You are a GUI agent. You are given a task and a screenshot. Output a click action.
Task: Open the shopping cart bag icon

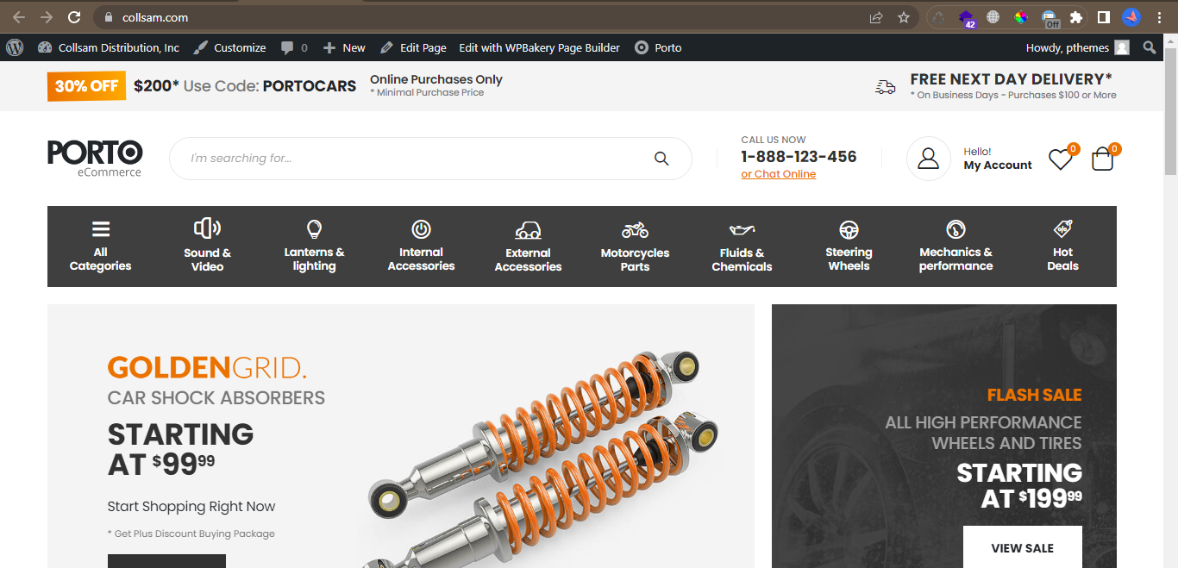pos(1103,159)
